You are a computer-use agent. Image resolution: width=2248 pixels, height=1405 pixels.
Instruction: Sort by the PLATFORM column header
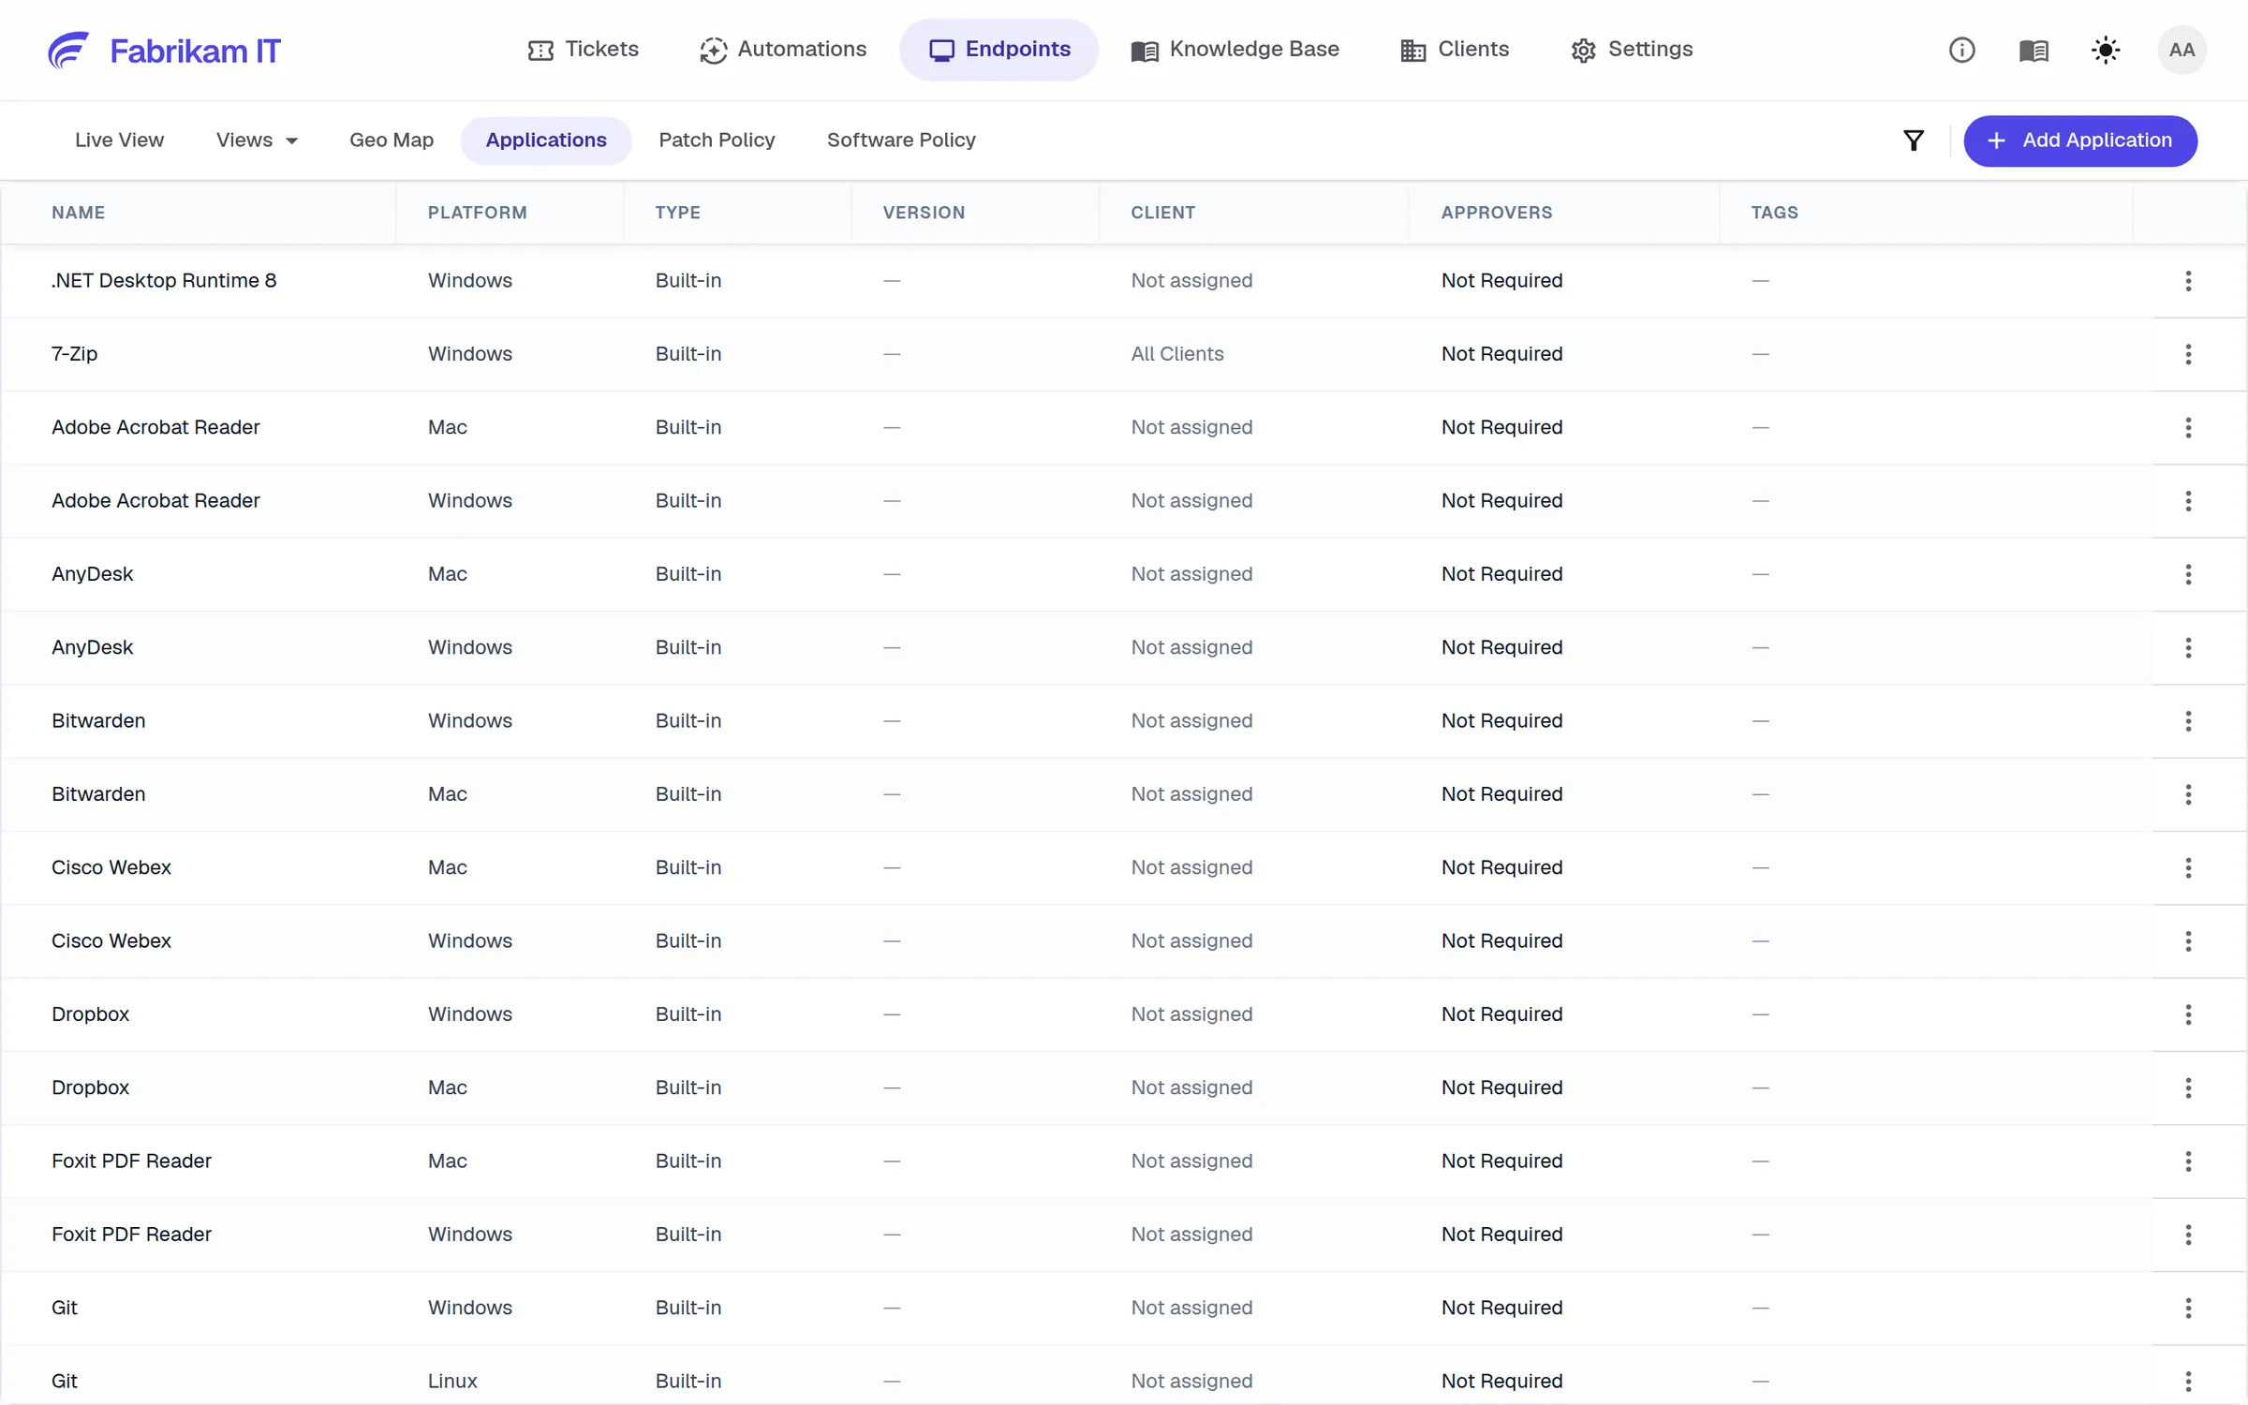pos(477,213)
